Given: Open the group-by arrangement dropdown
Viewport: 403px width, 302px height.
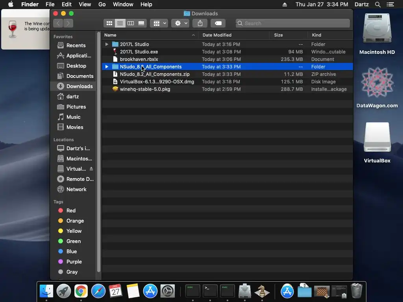Looking at the screenshot, I should click(159, 23).
